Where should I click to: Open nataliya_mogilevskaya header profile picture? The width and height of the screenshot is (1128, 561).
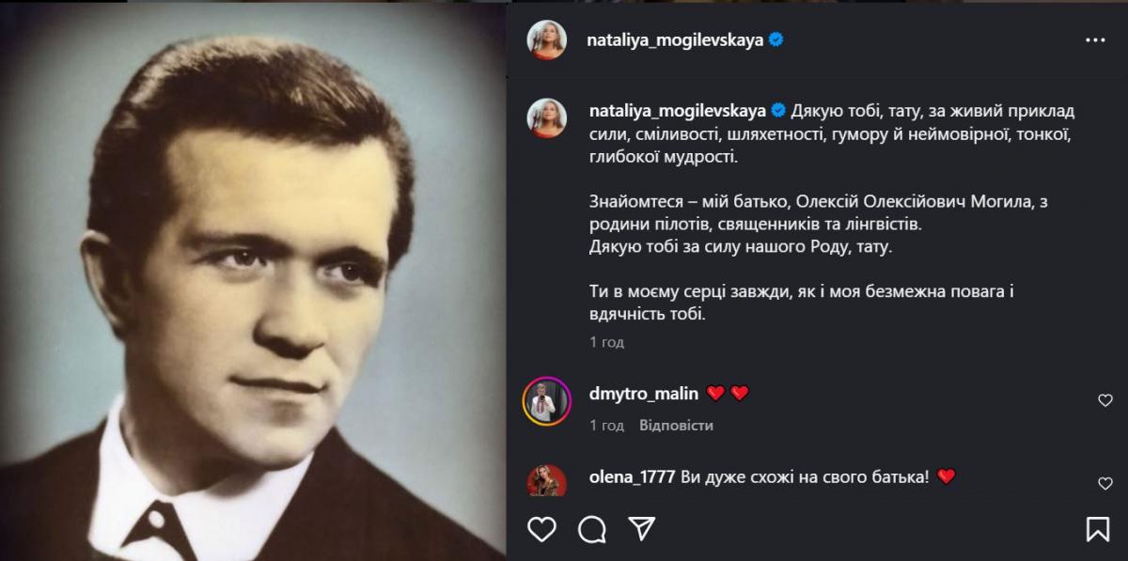tap(547, 40)
